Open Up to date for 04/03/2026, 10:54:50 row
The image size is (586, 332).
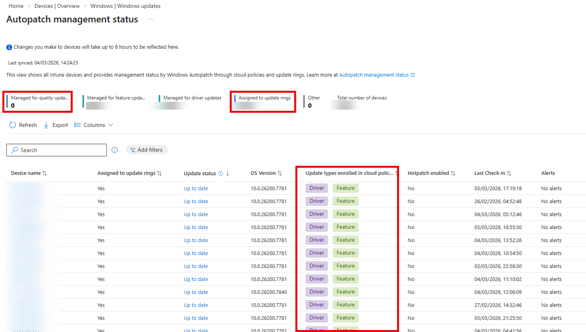196,253
